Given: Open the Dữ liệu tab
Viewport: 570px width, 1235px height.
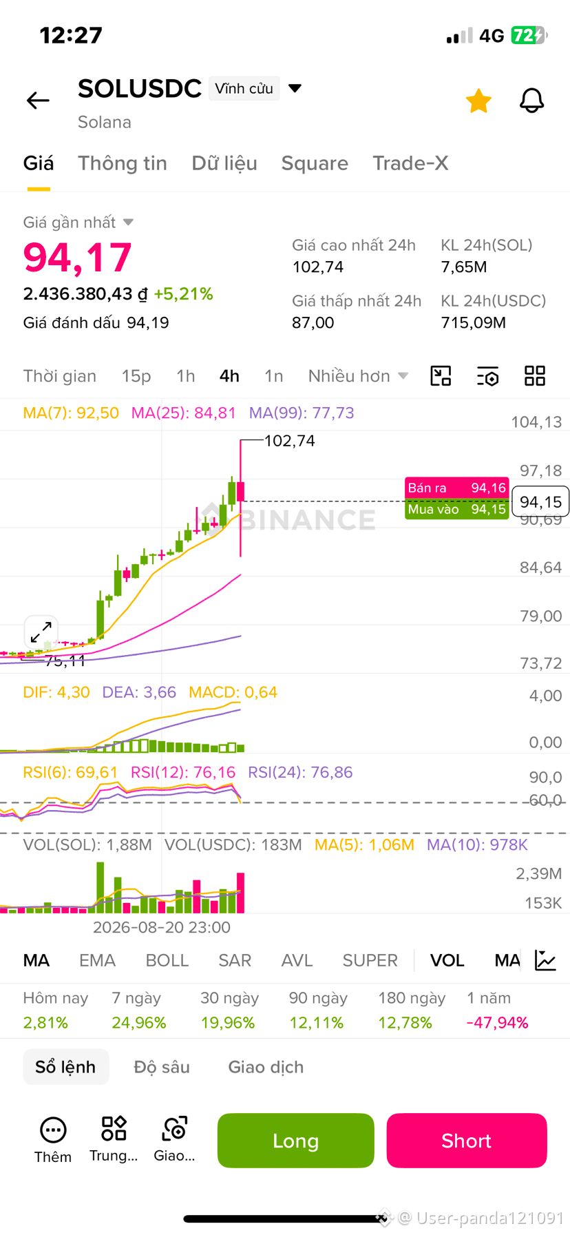Looking at the screenshot, I should (x=224, y=163).
